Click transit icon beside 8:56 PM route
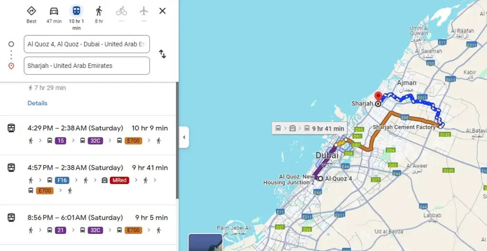 pyautogui.click(x=11, y=217)
